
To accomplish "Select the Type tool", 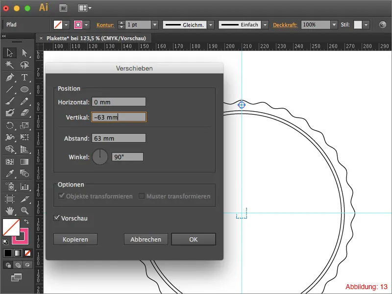I will 24,77.
